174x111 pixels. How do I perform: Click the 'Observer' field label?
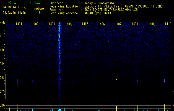(x=56, y=3)
